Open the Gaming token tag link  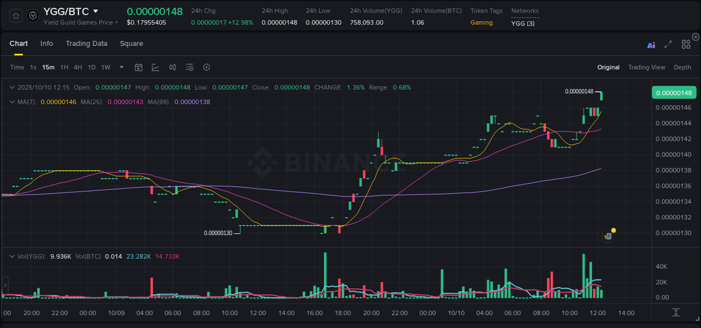pyautogui.click(x=482, y=22)
